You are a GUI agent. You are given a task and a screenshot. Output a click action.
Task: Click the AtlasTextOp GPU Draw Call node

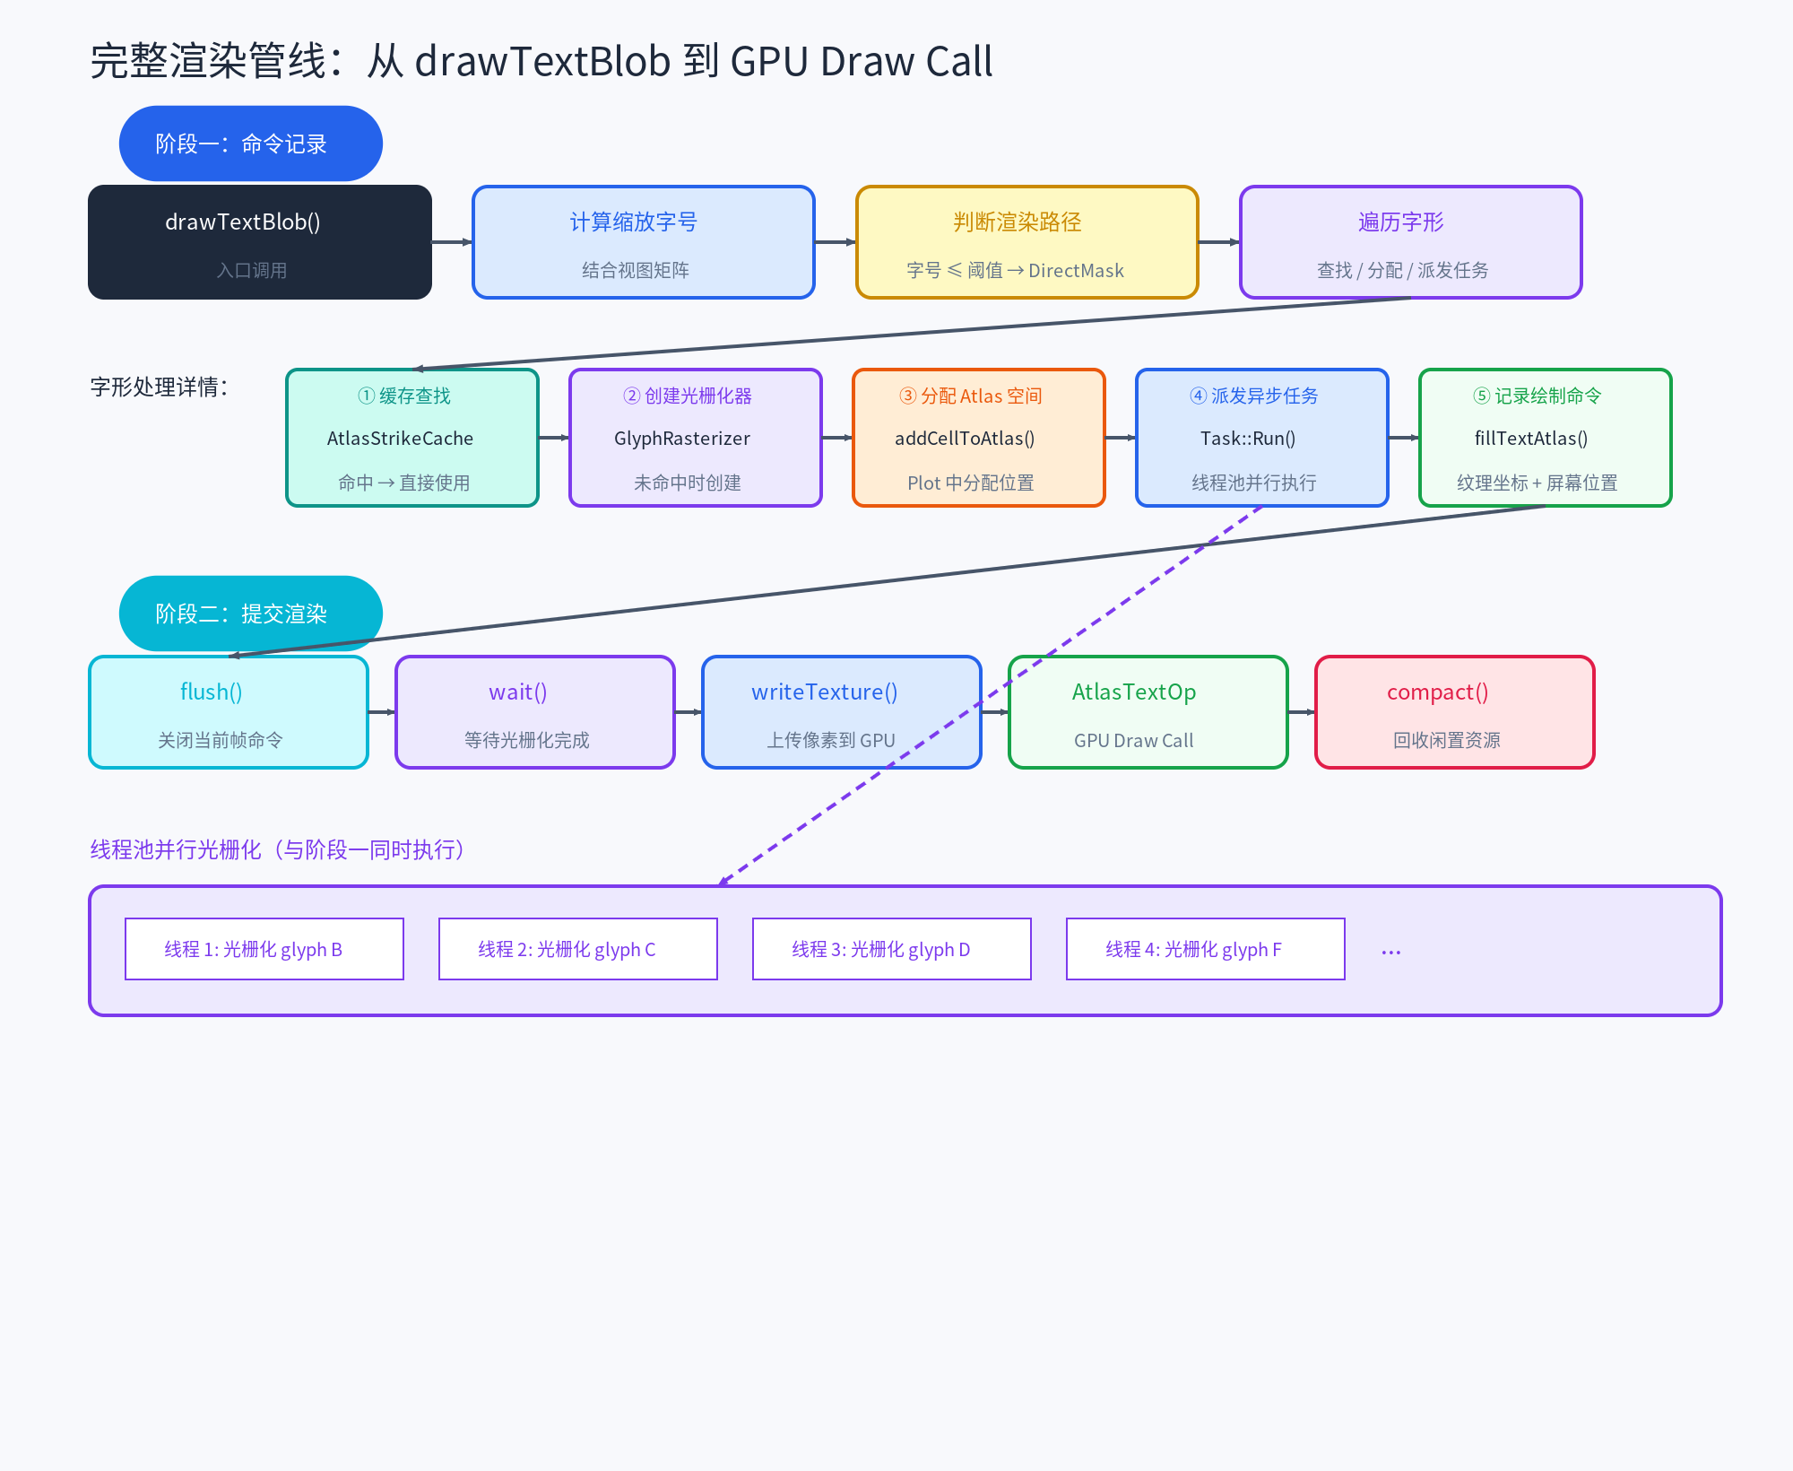(1148, 712)
